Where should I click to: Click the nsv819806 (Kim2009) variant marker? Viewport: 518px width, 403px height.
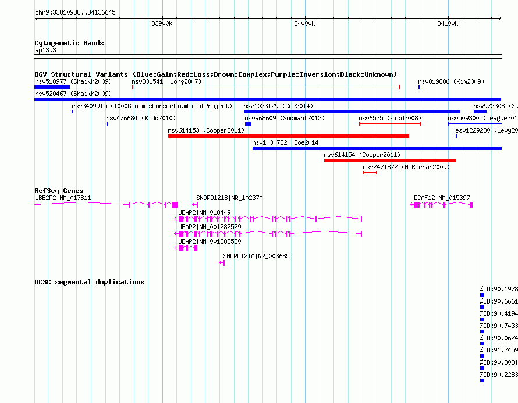point(419,87)
